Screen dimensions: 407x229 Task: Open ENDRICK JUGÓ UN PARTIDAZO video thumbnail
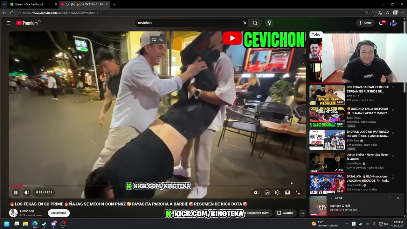coord(327,140)
